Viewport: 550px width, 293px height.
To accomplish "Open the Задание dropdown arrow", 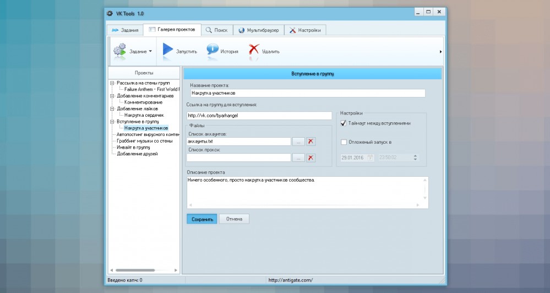I will 150,51.
